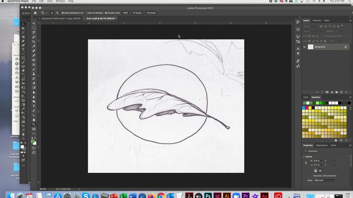Set canvas to portrait orientation button
The image size is (353, 198).
(x=316, y=170)
